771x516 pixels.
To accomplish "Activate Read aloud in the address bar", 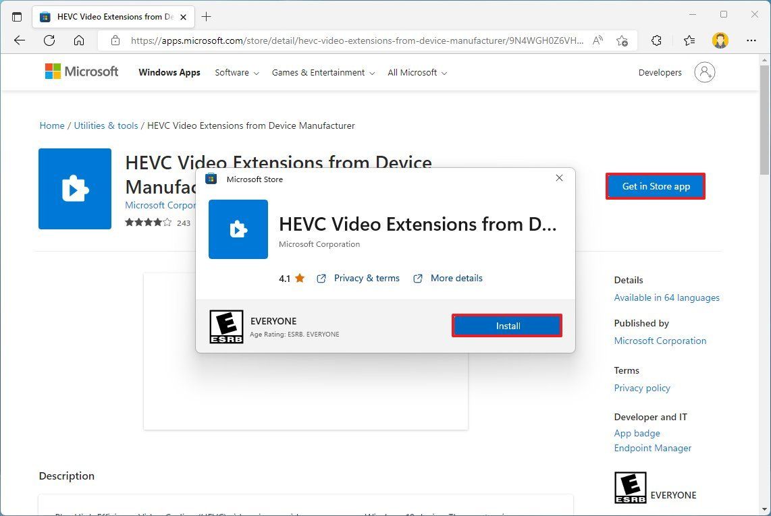I will [597, 40].
